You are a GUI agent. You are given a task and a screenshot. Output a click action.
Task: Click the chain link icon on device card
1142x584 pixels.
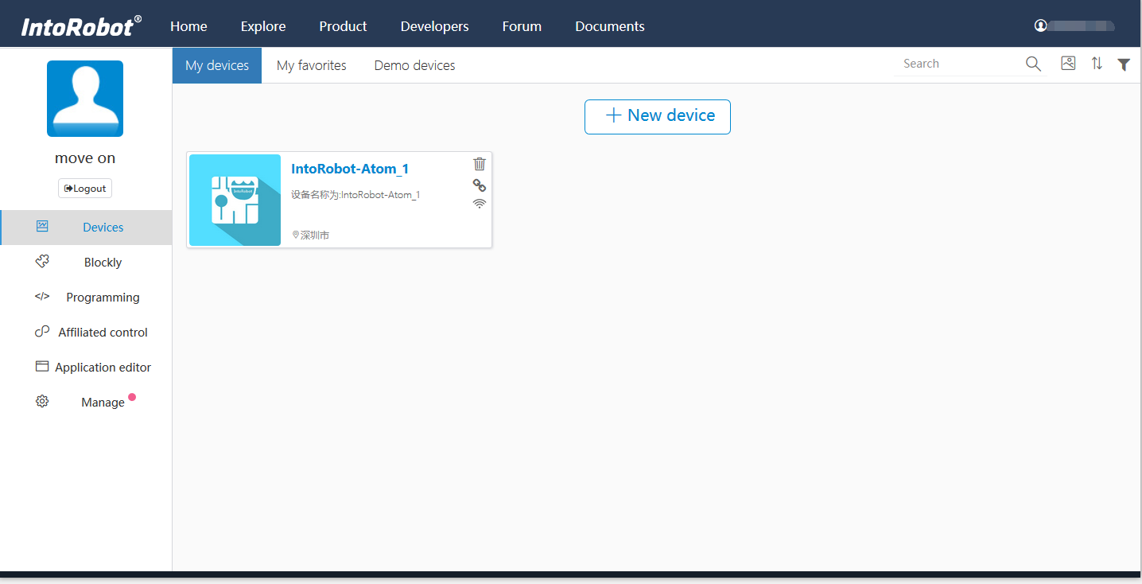(x=480, y=185)
